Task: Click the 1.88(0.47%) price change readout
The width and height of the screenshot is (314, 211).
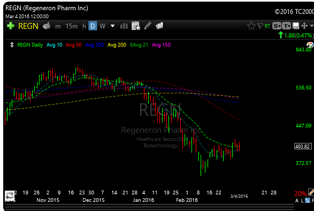Action: (x=298, y=35)
